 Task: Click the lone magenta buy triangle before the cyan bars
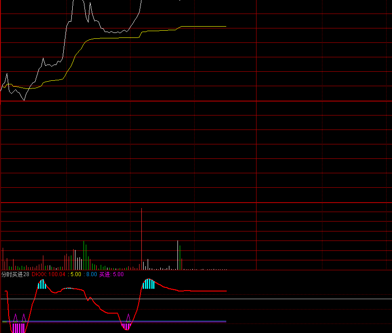tap(128, 318)
